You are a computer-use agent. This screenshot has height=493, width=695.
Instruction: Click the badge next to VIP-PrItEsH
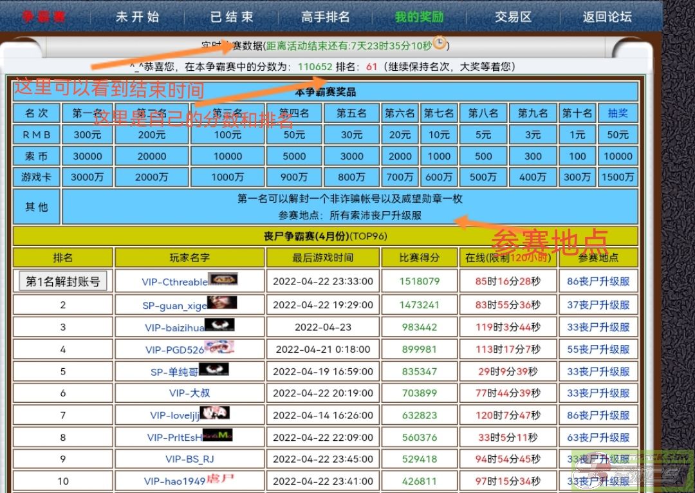tap(218, 436)
